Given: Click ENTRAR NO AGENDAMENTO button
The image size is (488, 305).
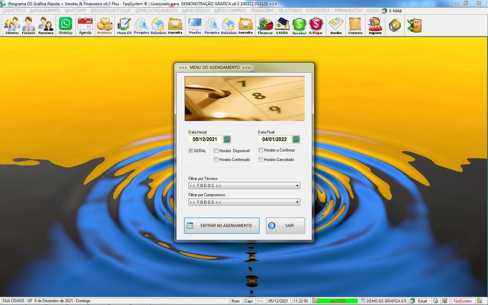Looking at the screenshot, I should click(x=221, y=225).
